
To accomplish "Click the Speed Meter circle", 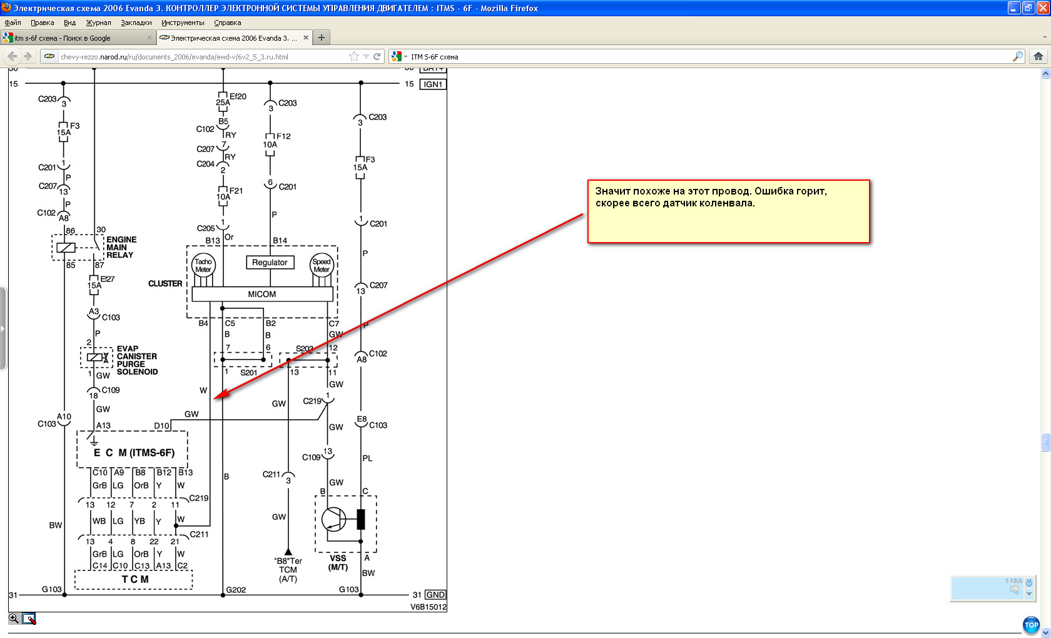I will [322, 266].
